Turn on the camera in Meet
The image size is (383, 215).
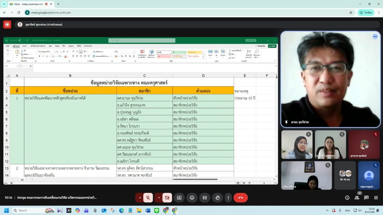pos(167,198)
